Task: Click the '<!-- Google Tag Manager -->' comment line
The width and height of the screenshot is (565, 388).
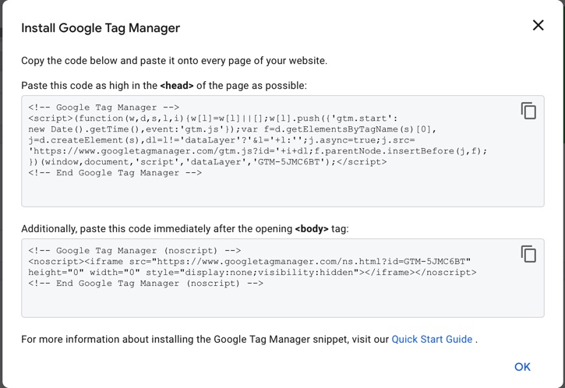Action: point(104,108)
